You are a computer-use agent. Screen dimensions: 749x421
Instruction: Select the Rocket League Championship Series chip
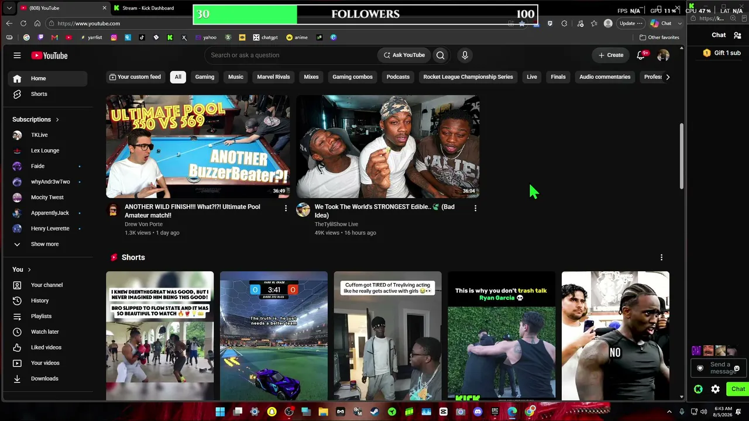468,77
